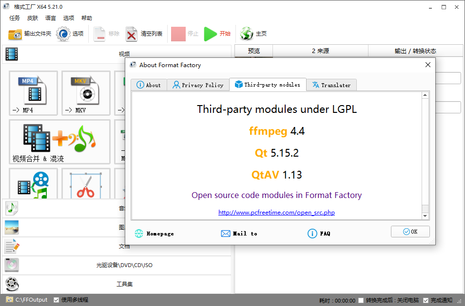Toggle the 使用多线程 checkbox
The height and width of the screenshot is (306, 465).
pyautogui.click(x=57, y=300)
